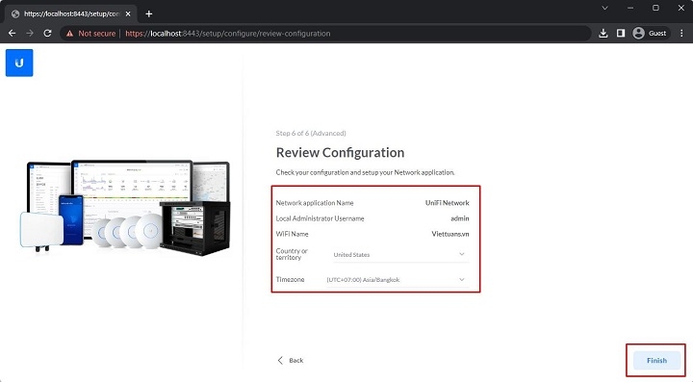Click the 'admin' username value
This screenshot has width=693, height=382.
[x=460, y=218]
